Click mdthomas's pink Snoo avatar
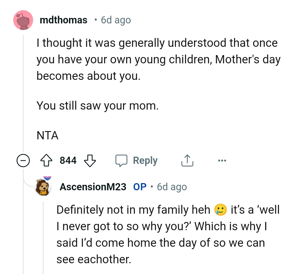Image resolution: width=298 pixels, height=274 pixels. click(23, 20)
